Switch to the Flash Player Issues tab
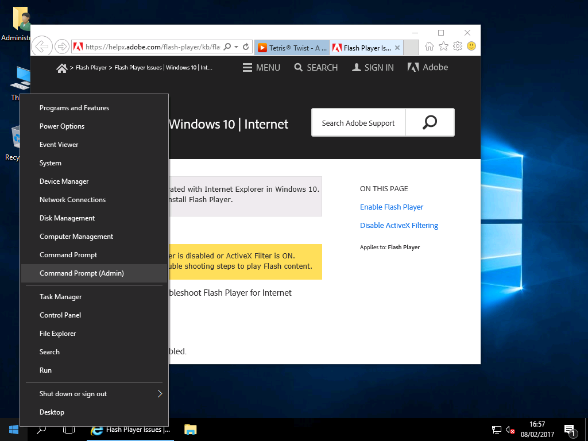 coord(362,48)
